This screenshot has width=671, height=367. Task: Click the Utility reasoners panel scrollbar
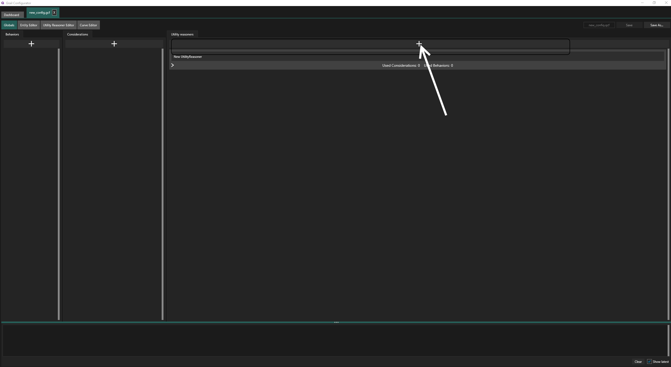668,184
